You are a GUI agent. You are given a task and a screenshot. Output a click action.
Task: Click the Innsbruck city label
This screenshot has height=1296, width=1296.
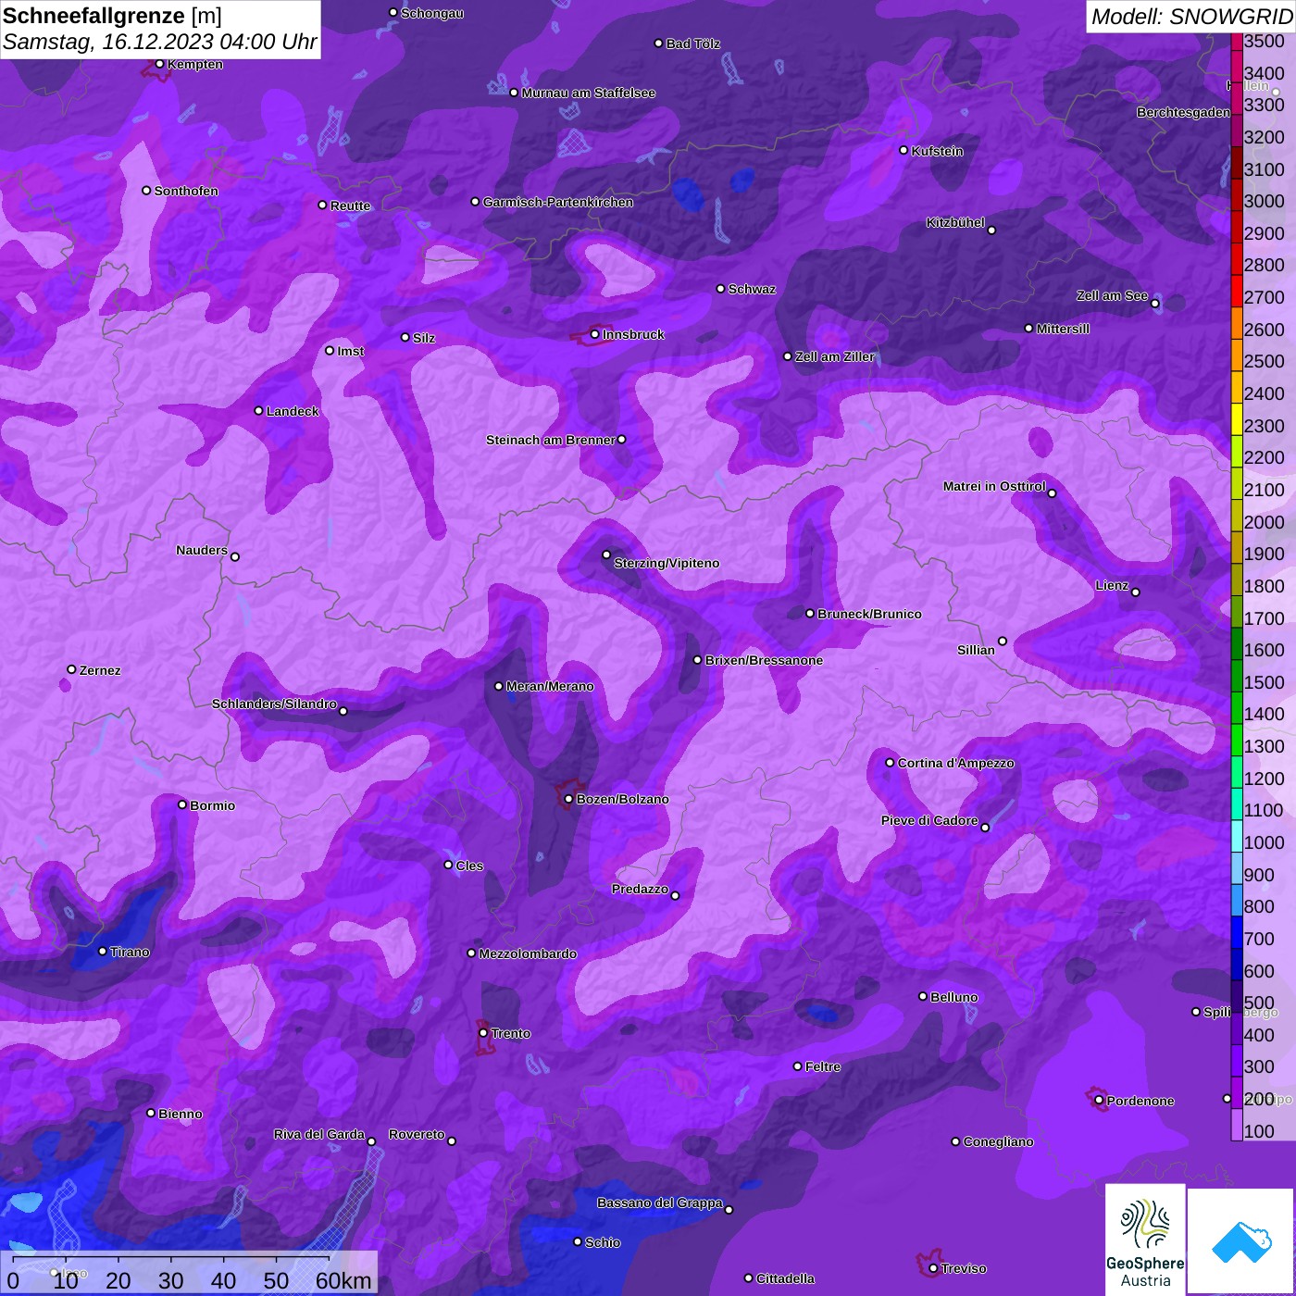coord(633,334)
